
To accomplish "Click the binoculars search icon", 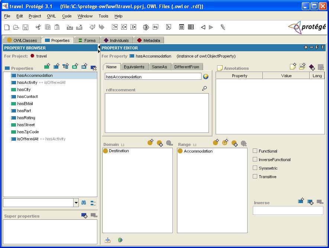I will (x=84, y=203).
